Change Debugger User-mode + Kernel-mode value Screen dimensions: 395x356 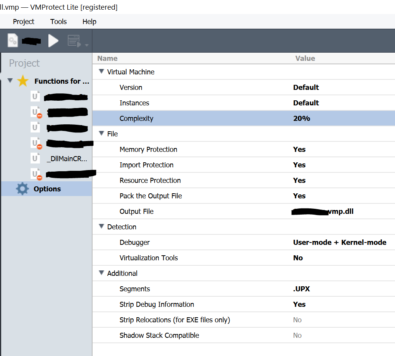click(340, 242)
